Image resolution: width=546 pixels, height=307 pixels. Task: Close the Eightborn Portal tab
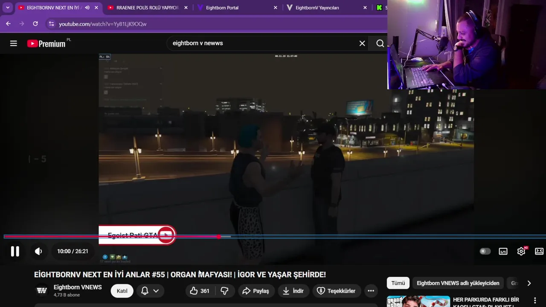click(x=275, y=8)
